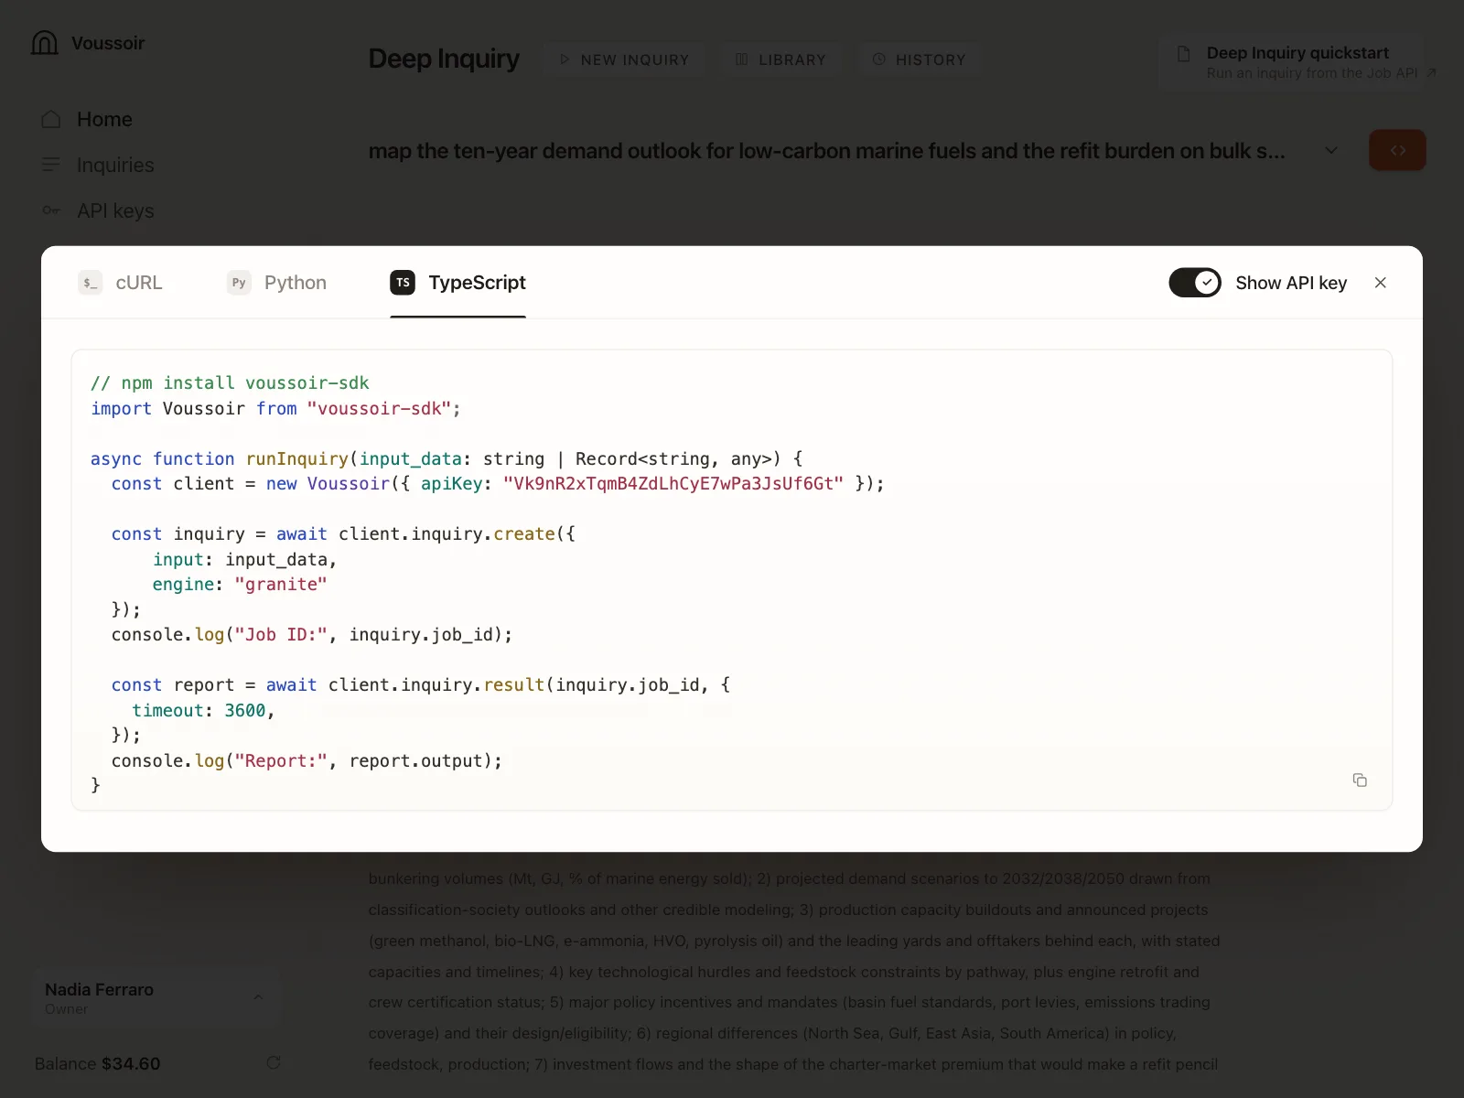The width and height of the screenshot is (1464, 1098).
Task: Click the timeout value 3600
Action: (245, 711)
